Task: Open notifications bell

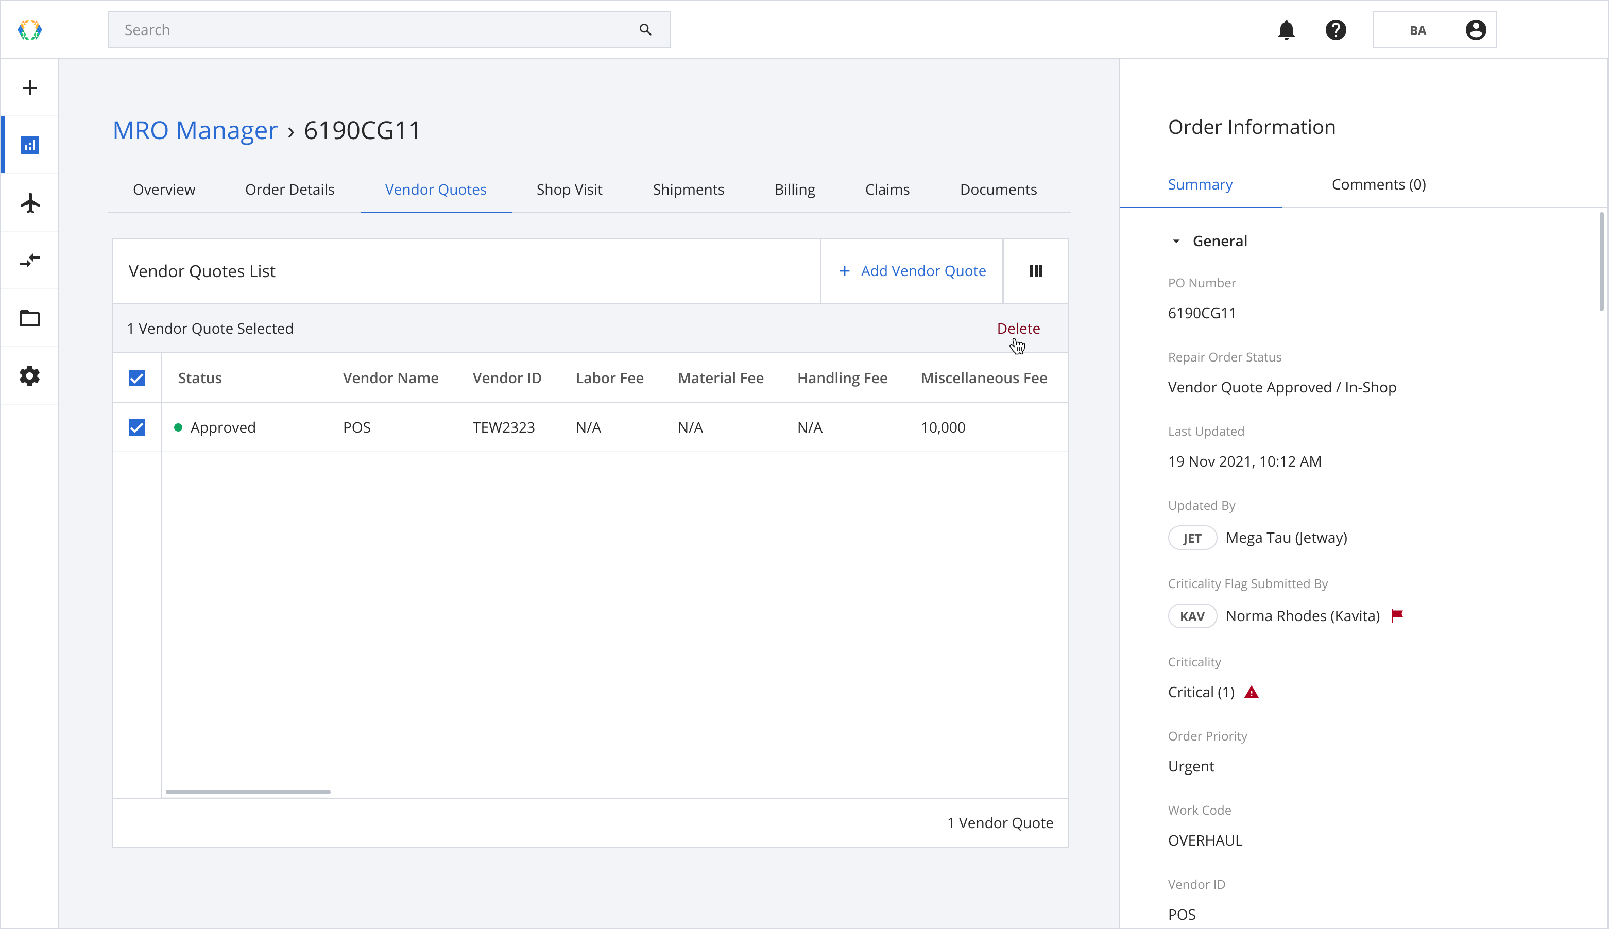Action: [x=1286, y=30]
